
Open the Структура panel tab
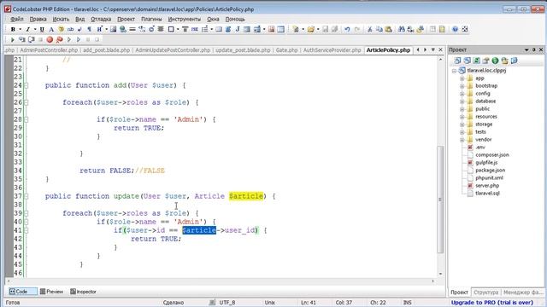[486, 293]
